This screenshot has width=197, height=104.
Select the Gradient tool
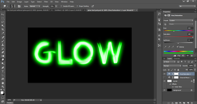[x=3, y=56]
